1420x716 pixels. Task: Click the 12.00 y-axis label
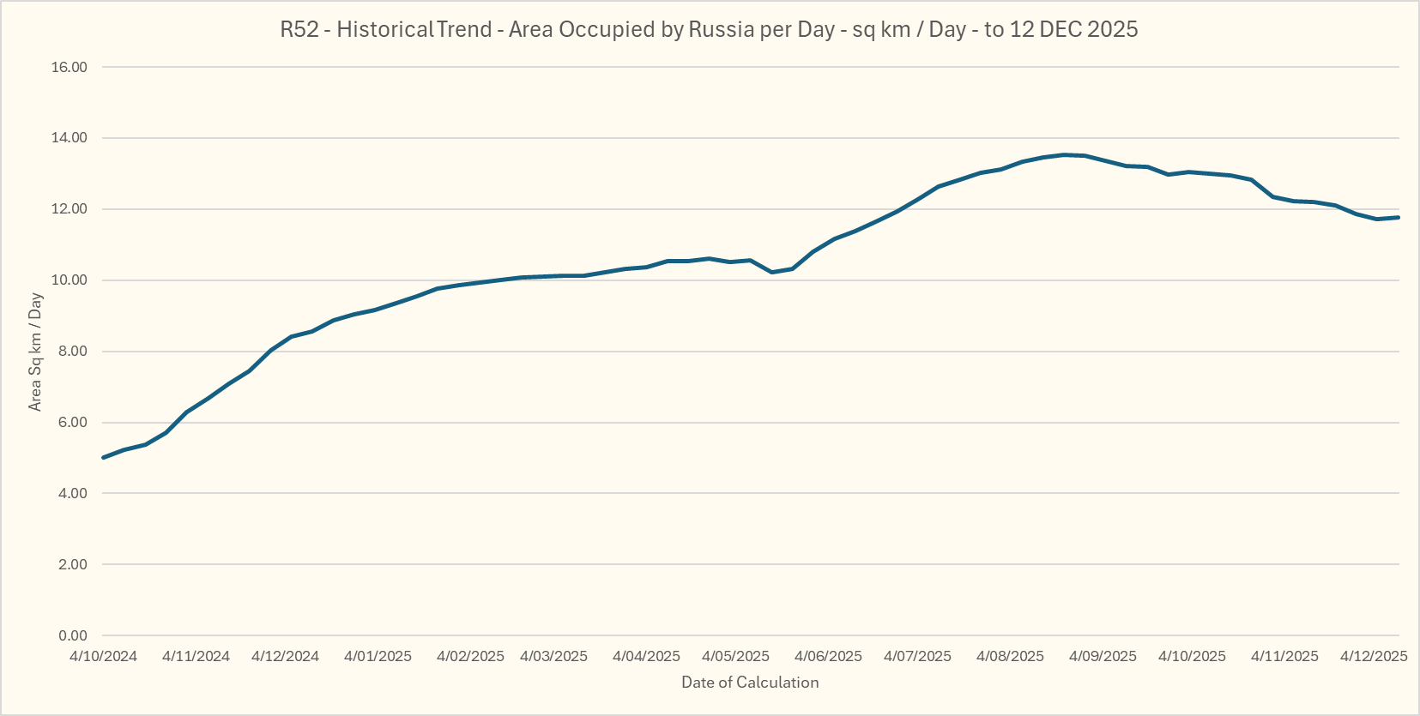click(69, 209)
